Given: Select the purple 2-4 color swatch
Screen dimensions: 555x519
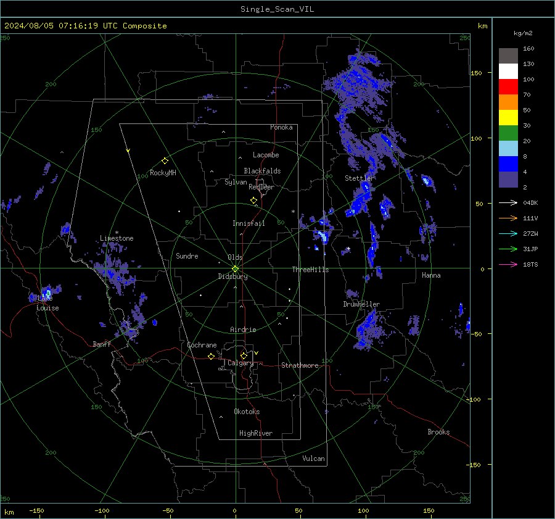Looking at the screenshot, I should click(x=508, y=180).
